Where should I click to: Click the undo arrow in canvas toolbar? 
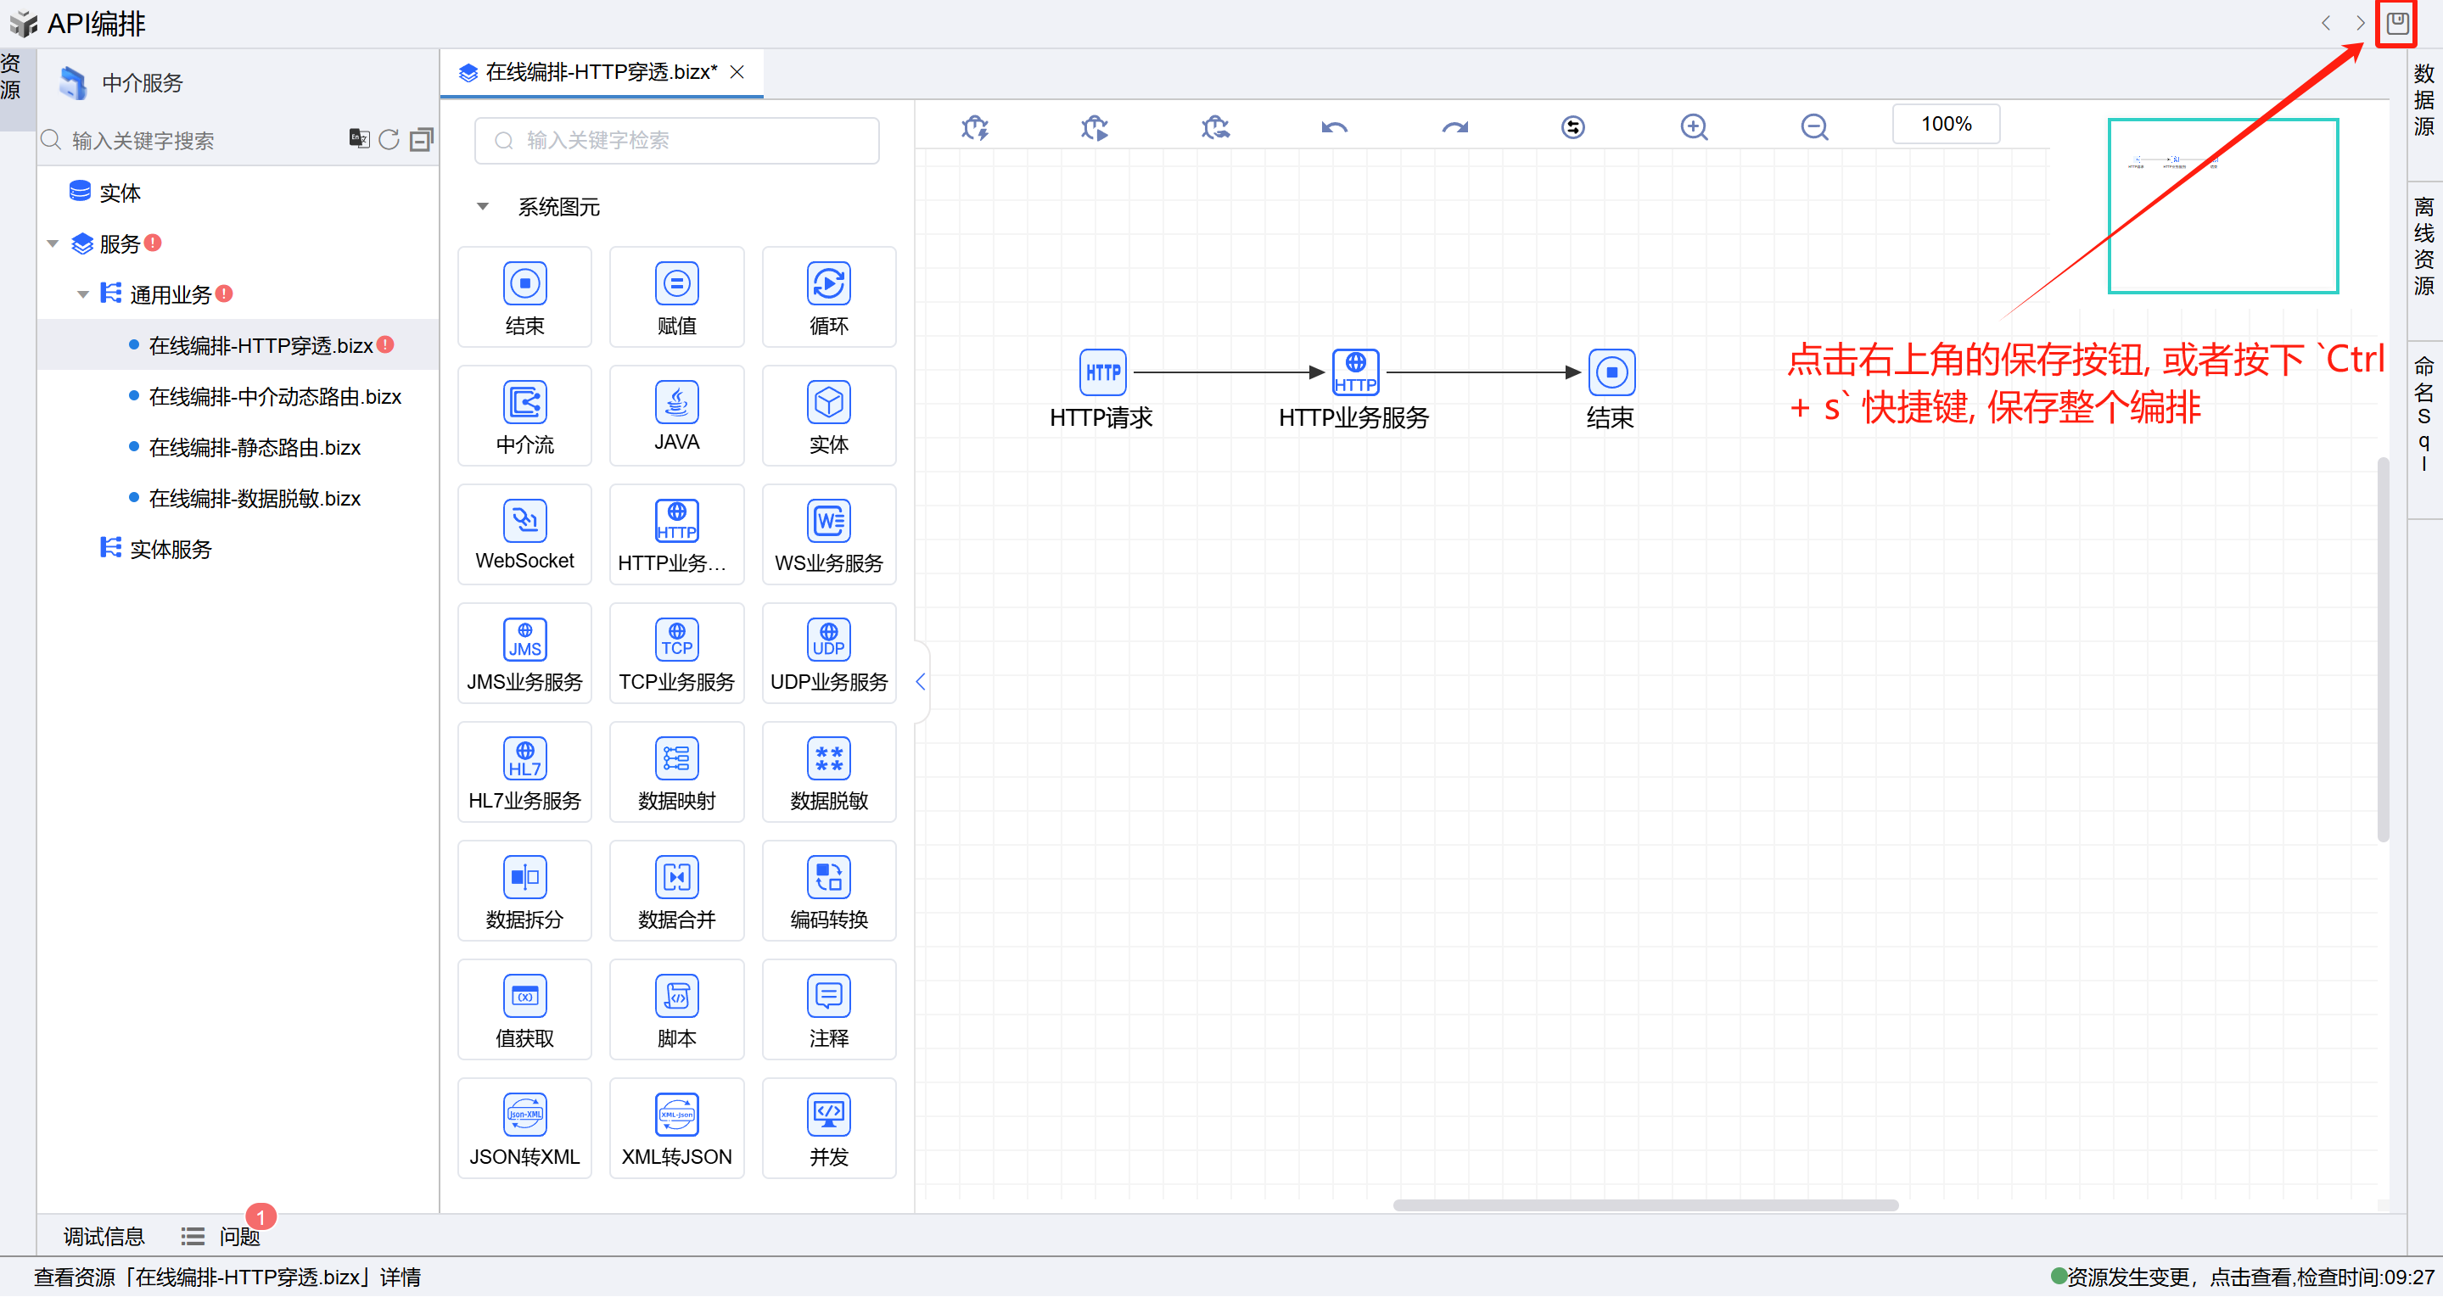(1333, 127)
